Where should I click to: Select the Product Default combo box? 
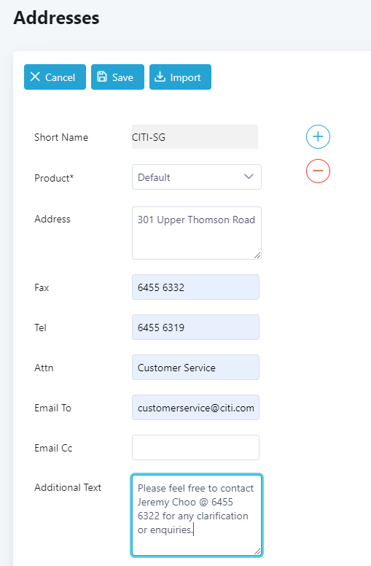(x=197, y=177)
